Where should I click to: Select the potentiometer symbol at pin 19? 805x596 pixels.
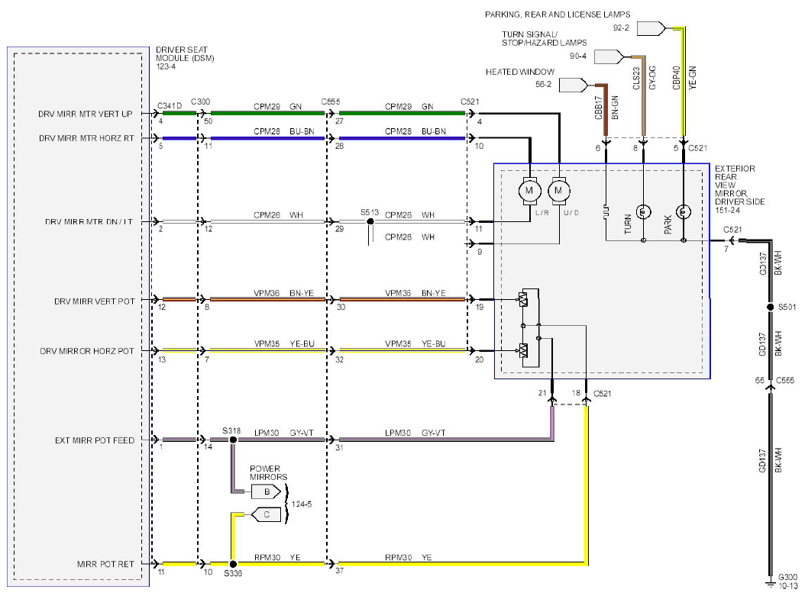point(523,299)
